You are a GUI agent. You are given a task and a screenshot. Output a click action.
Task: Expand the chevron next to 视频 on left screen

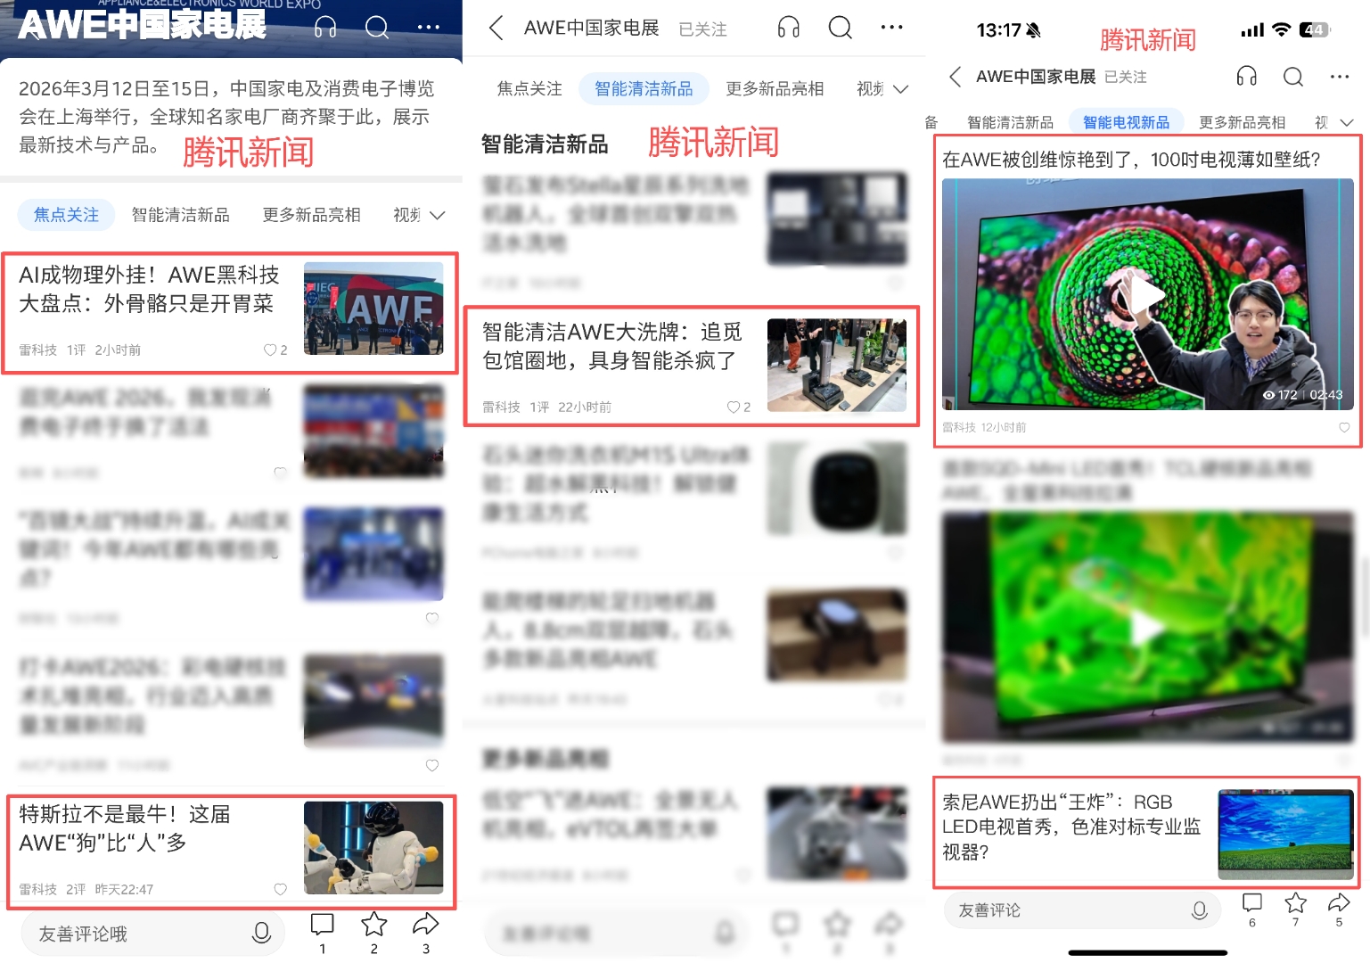[437, 215]
